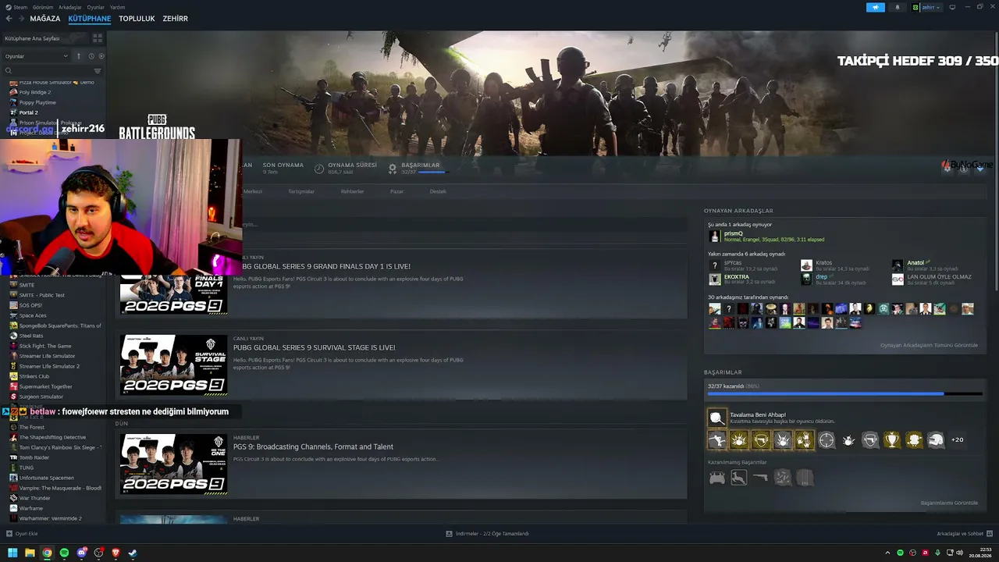Switch to the KÜTÜPHANE tab
The height and width of the screenshot is (562, 999).
pyautogui.click(x=90, y=19)
